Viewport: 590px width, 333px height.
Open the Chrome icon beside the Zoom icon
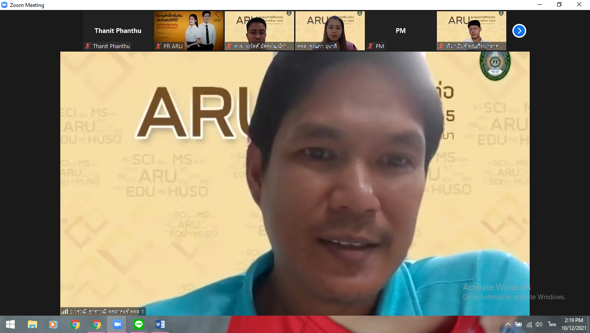(x=96, y=324)
